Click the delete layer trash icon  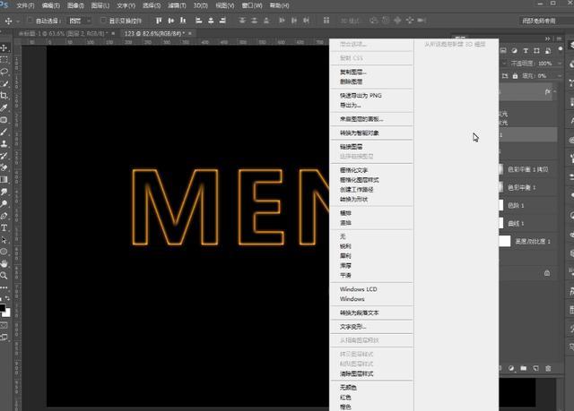pos(548,368)
